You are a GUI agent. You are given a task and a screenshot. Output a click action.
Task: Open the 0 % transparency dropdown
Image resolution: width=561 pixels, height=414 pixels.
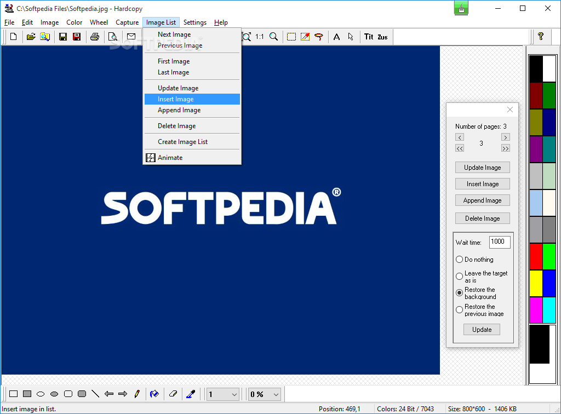pyautogui.click(x=265, y=394)
